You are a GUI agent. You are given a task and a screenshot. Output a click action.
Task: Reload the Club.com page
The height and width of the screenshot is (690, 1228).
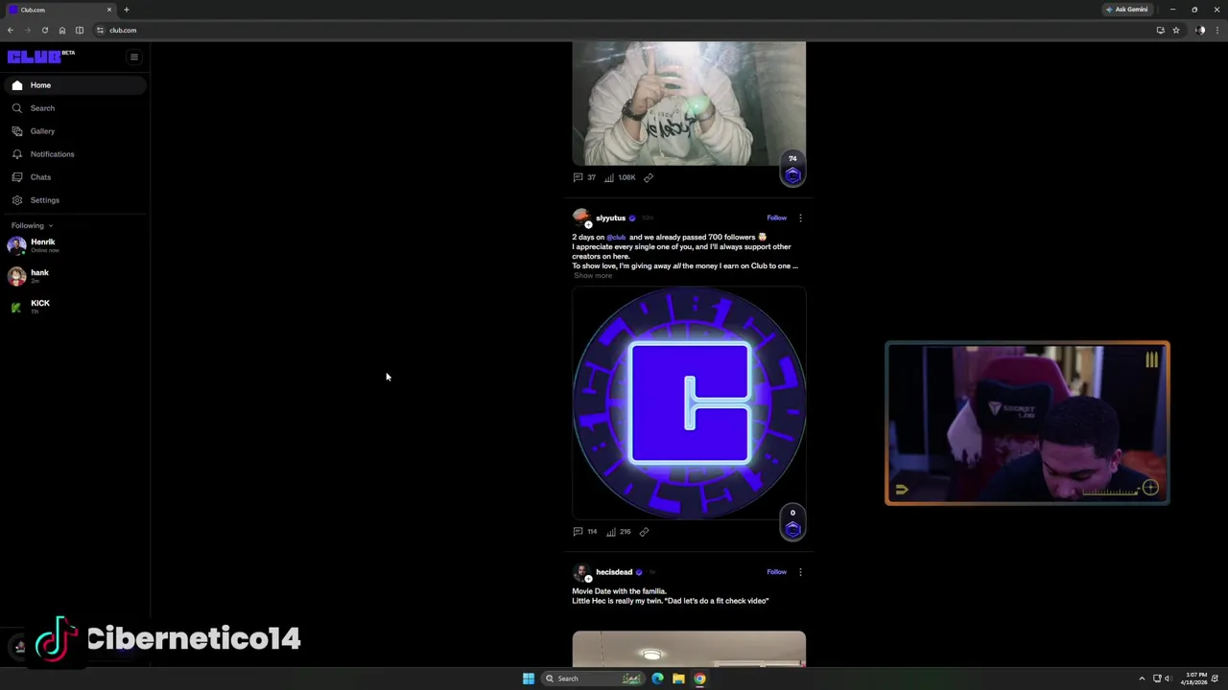pos(44,30)
